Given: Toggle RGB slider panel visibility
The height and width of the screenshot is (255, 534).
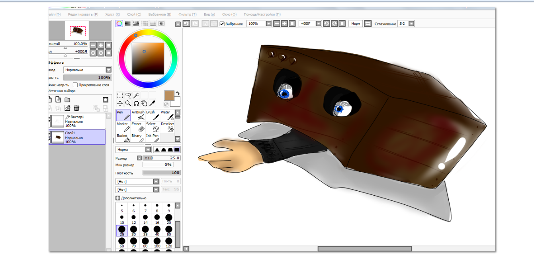Looking at the screenshot, I should pyautogui.click(x=128, y=24).
